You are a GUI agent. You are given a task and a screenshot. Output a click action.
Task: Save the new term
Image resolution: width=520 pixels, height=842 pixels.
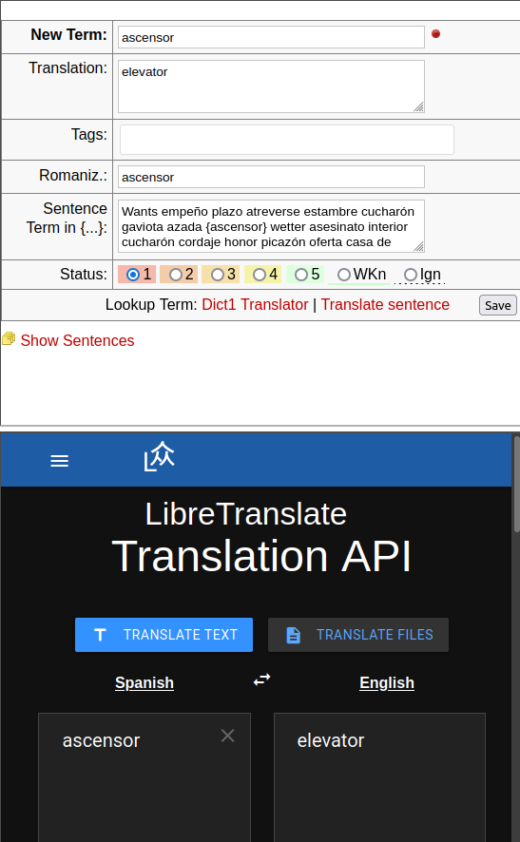pos(498,305)
